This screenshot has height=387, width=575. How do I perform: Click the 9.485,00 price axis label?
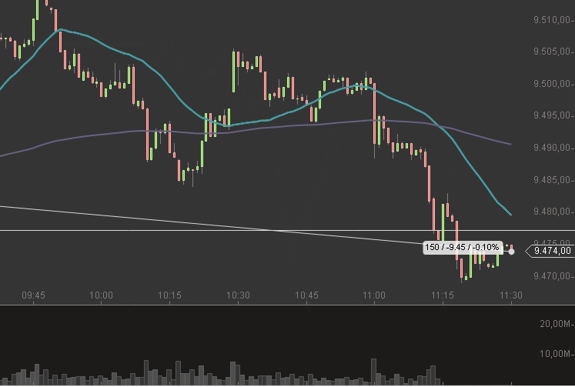552,180
